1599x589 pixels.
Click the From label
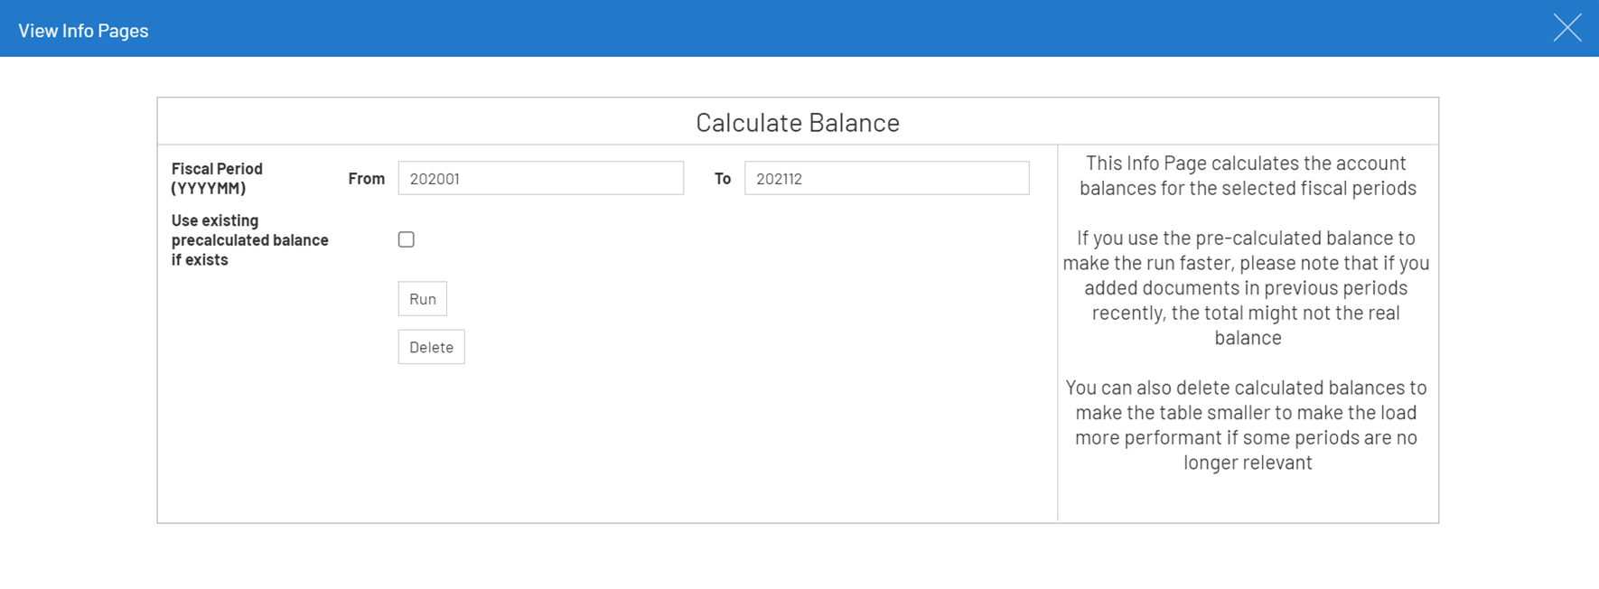(366, 179)
